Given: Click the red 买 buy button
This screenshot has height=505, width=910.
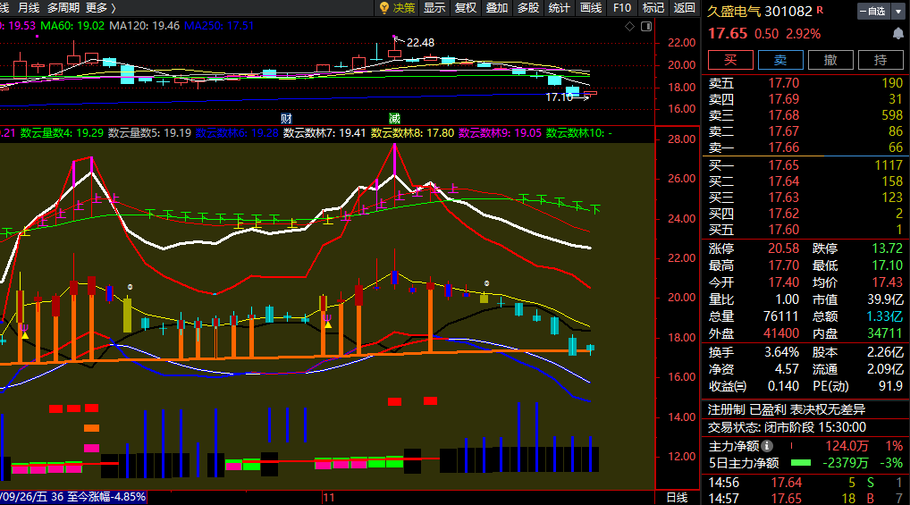Looking at the screenshot, I should coord(730,60).
